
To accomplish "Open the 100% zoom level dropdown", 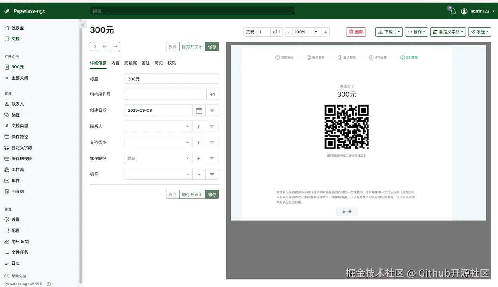I will 307,32.
